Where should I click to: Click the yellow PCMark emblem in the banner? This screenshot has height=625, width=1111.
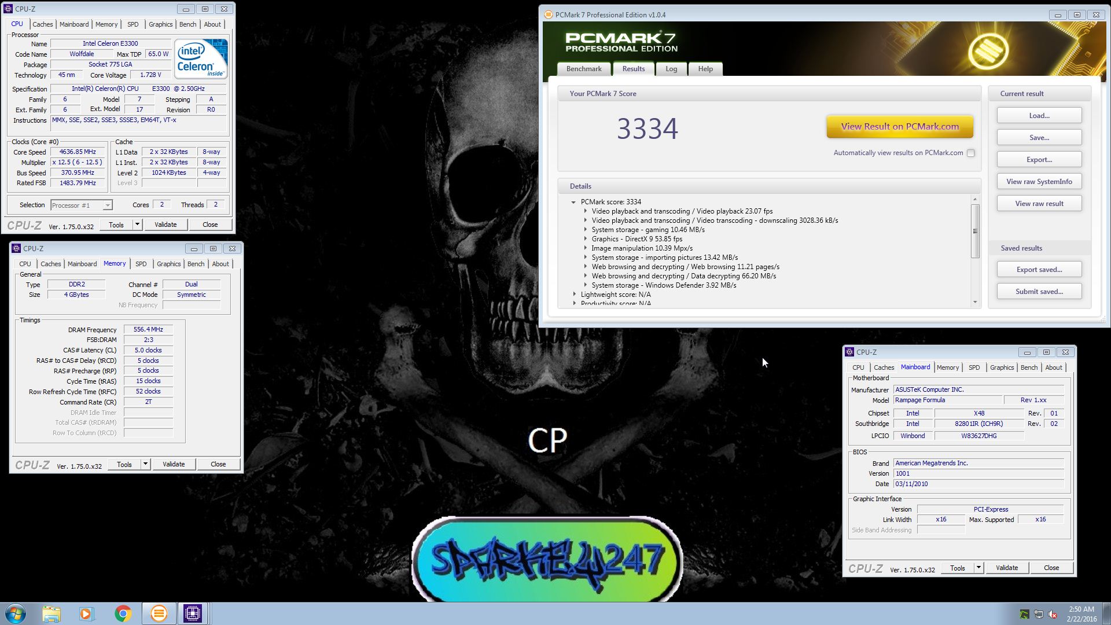point(988,51)
